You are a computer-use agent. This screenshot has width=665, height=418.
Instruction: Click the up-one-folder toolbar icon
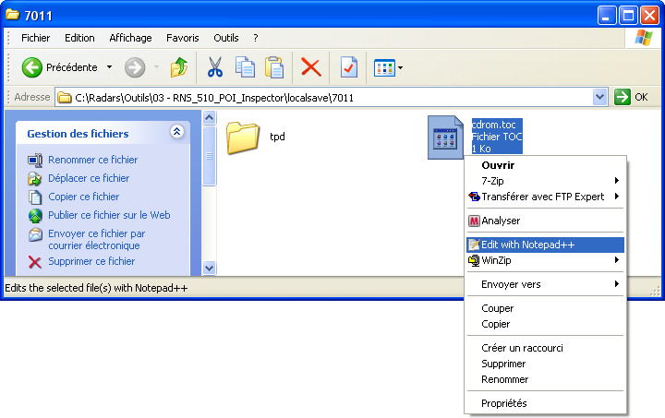point(179,67)
